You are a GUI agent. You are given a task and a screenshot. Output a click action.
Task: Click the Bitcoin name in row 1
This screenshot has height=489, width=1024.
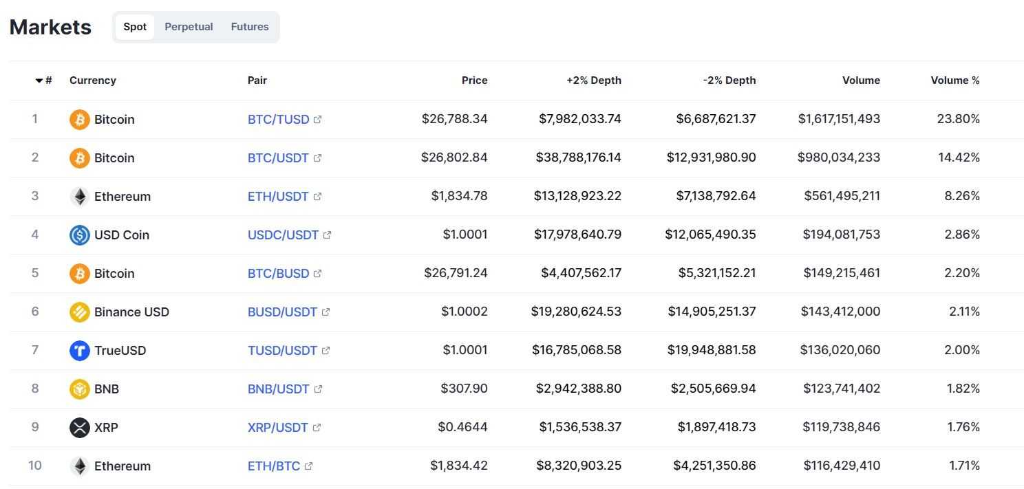(x=114, y=119)
